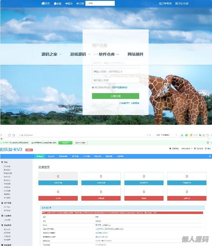This screenshot has height=246, width=212.
Task: Expand the 系统 gear section in sidebar
Action: 4,162
